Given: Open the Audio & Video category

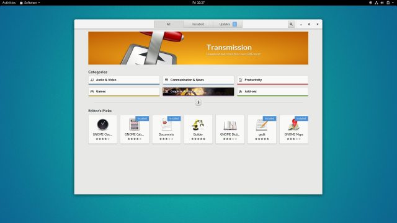Looking at the screenshot, I should pos(124,80).
